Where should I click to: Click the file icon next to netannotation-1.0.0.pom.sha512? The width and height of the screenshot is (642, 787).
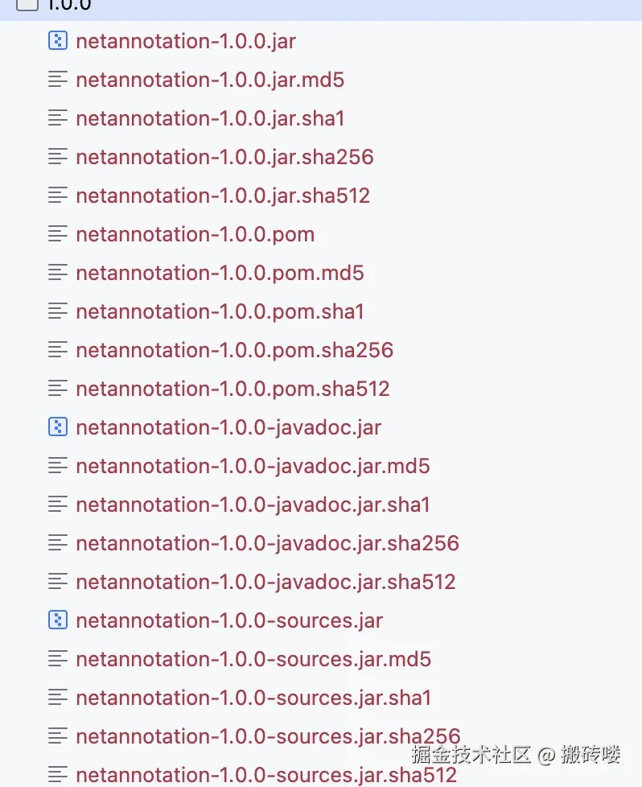[x=57, y=389]
